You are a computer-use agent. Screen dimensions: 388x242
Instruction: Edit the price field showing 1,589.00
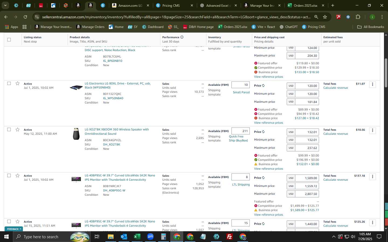[x=307, y=178]
